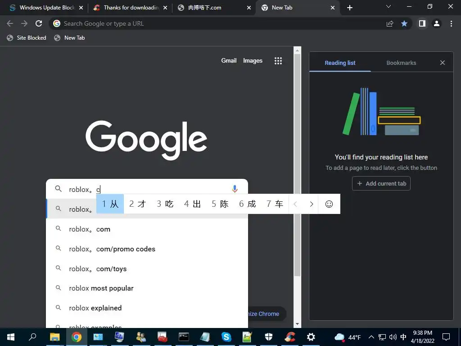
Task: Click the Chrome taskbar icon
Action: 77,337
